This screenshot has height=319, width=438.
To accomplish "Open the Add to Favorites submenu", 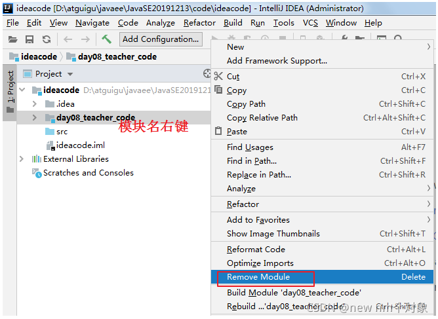I will [x=322, y=220].
